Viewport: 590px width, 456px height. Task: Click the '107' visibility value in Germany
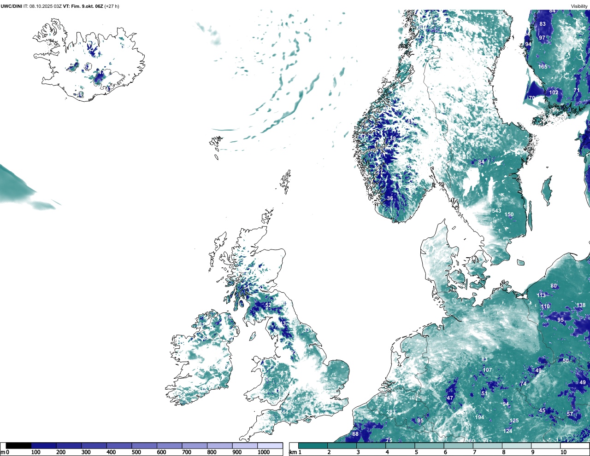(x=487, y=370)
